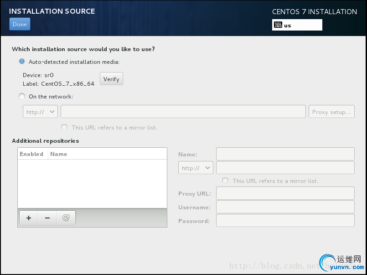Focus the Password input field
The height and width of the screenshot is (275, 367).
point(285,220)
